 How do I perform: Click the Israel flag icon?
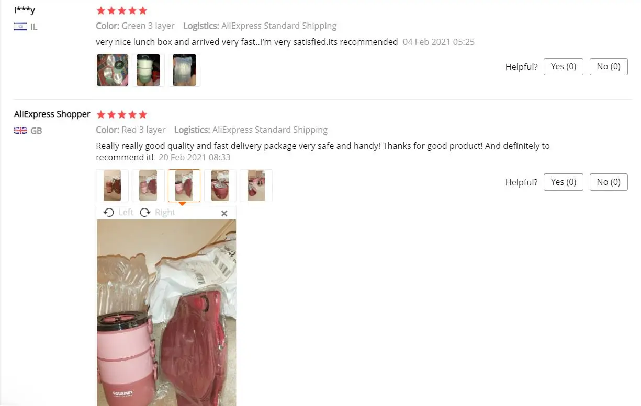[x=20, y=27]
